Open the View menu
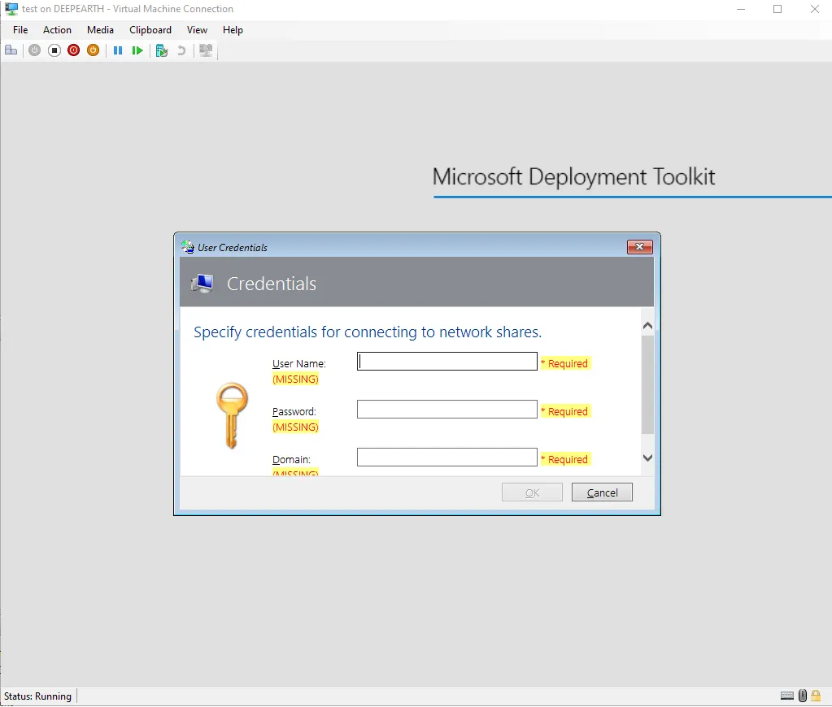Viewport: 832px width, 707px height. click(197, 30)
